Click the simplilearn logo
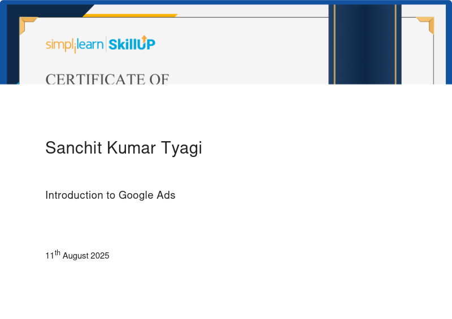 click(74, 45)
